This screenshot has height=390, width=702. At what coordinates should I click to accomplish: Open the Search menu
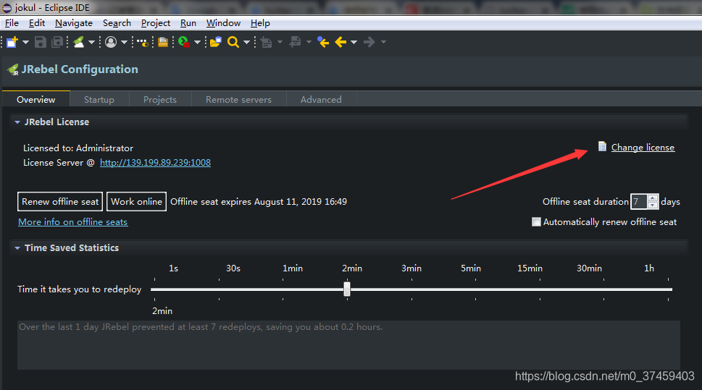[117, 23]
